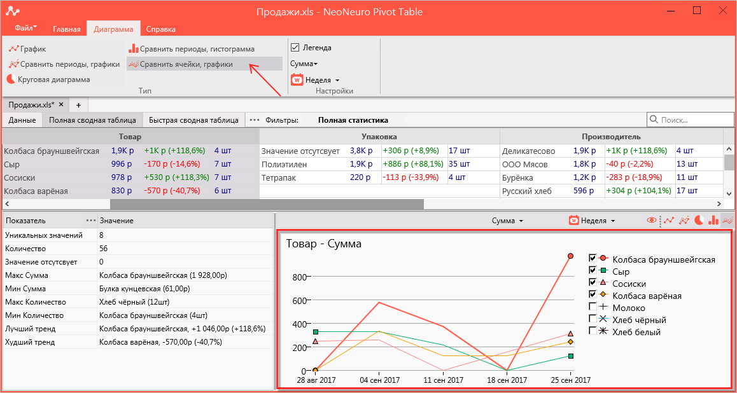The width and height of the screenshot is (737, 393).
Task: Select the Сосиски row in Товар table
Action: pos(130,178)
